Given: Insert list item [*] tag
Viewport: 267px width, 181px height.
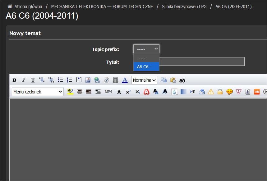Looking at the screenshot, I should 79,80.
